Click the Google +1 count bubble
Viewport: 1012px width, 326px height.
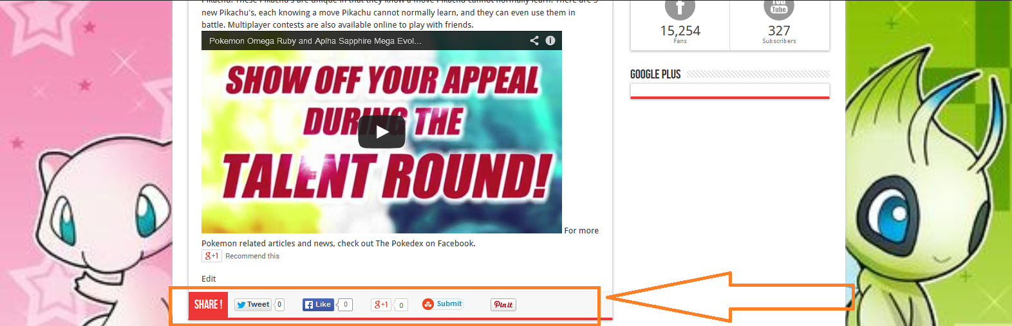click(x=401, y=305)
